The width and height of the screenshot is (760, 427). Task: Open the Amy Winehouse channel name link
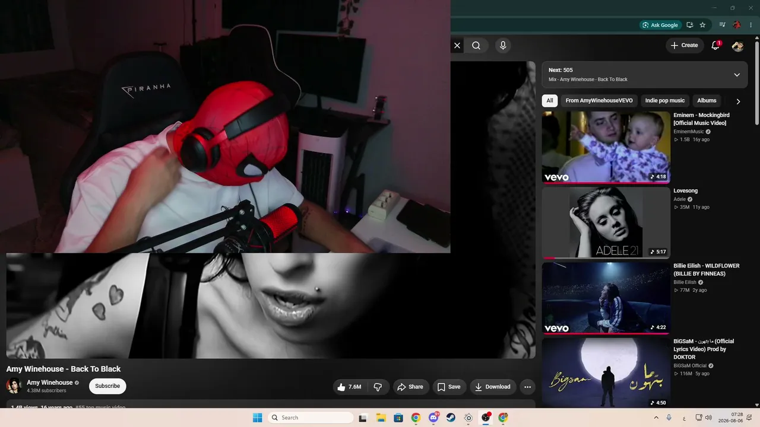(50, 383)
